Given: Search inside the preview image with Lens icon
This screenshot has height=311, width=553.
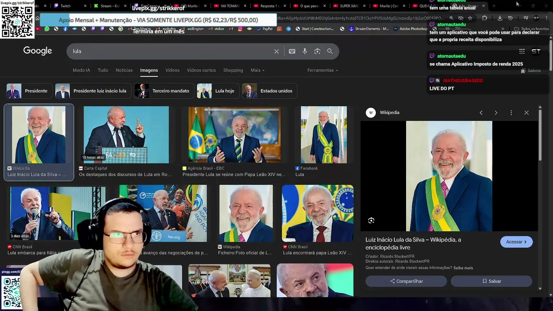Looking at the screenshot, I should 371,221.
